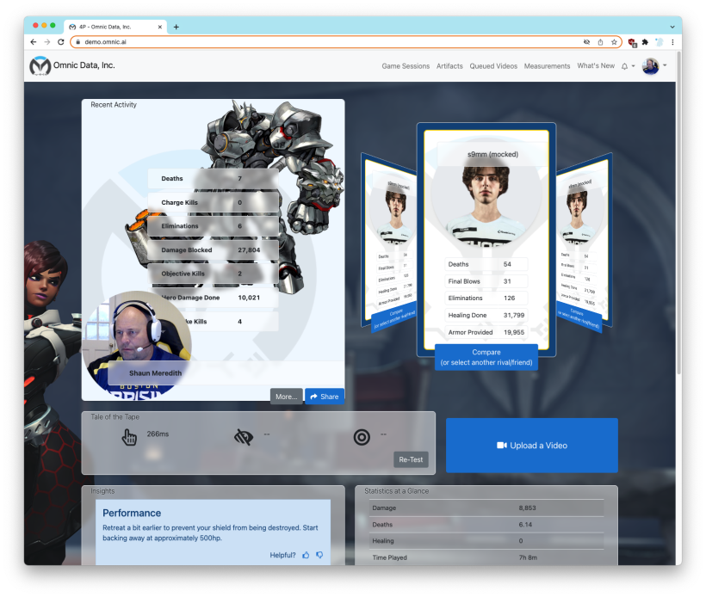Select the 4P - Omnic Data browser tab
Viewport: 706px width, 597px height.
[115, 27]
